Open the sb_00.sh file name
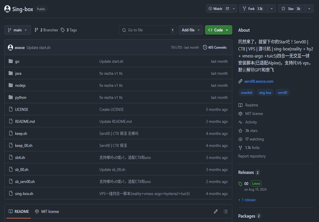The image size is (319, 222). coord(22,169)
